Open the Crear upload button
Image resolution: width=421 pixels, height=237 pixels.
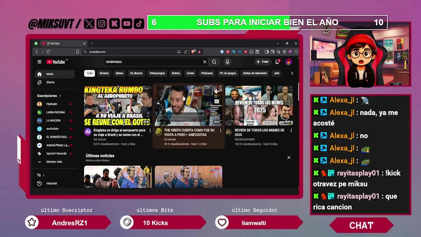tap(262, 62)
